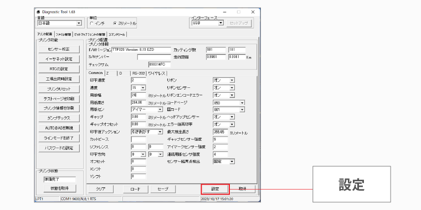Click the Xシフト input field
Viewport: 421px width, 210px height.
click(138, 169)
